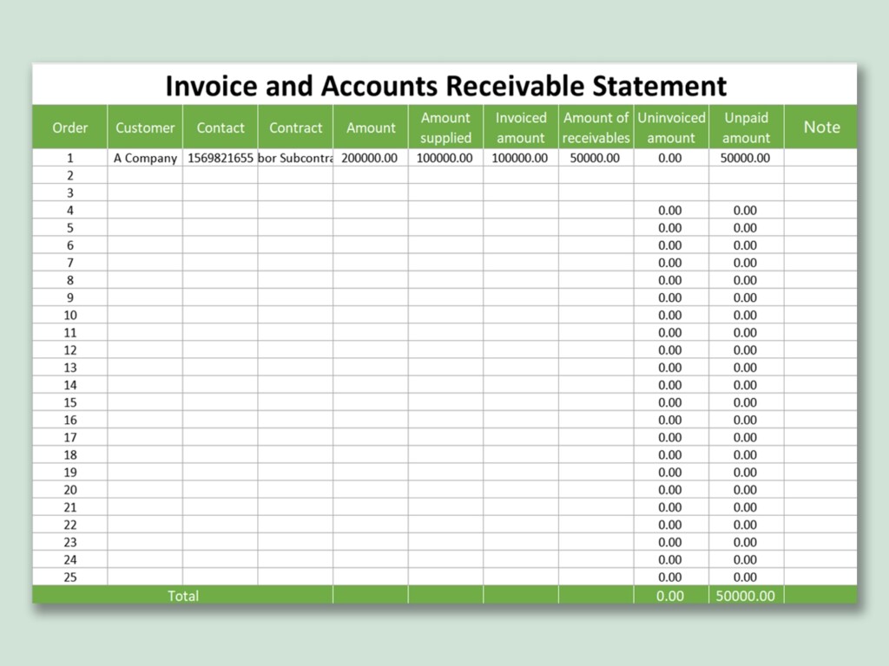Click the Uninvoiced 0.00 cell in row 13
889x666 pixels.
pyautogui.click(x=670, y=368)
